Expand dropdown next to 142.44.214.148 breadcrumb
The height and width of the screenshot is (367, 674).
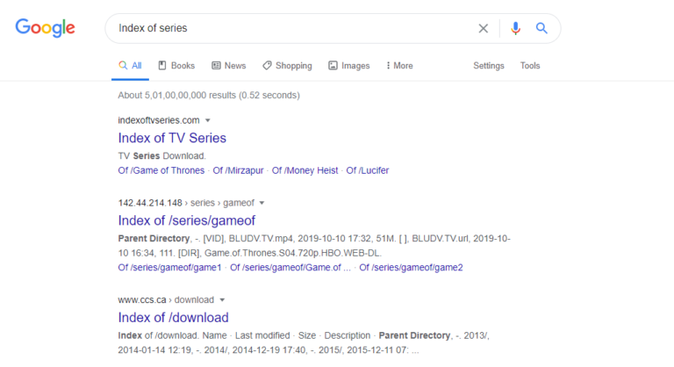click(x=262, y=203)
